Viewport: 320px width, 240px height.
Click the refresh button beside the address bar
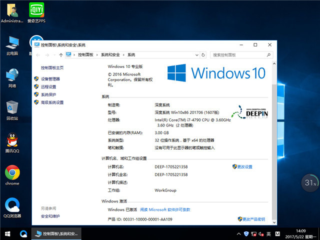[x=203, y=55]
